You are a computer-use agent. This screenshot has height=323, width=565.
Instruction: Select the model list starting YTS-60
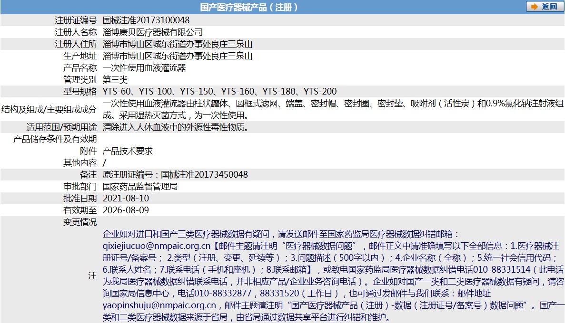click(220, 91)
